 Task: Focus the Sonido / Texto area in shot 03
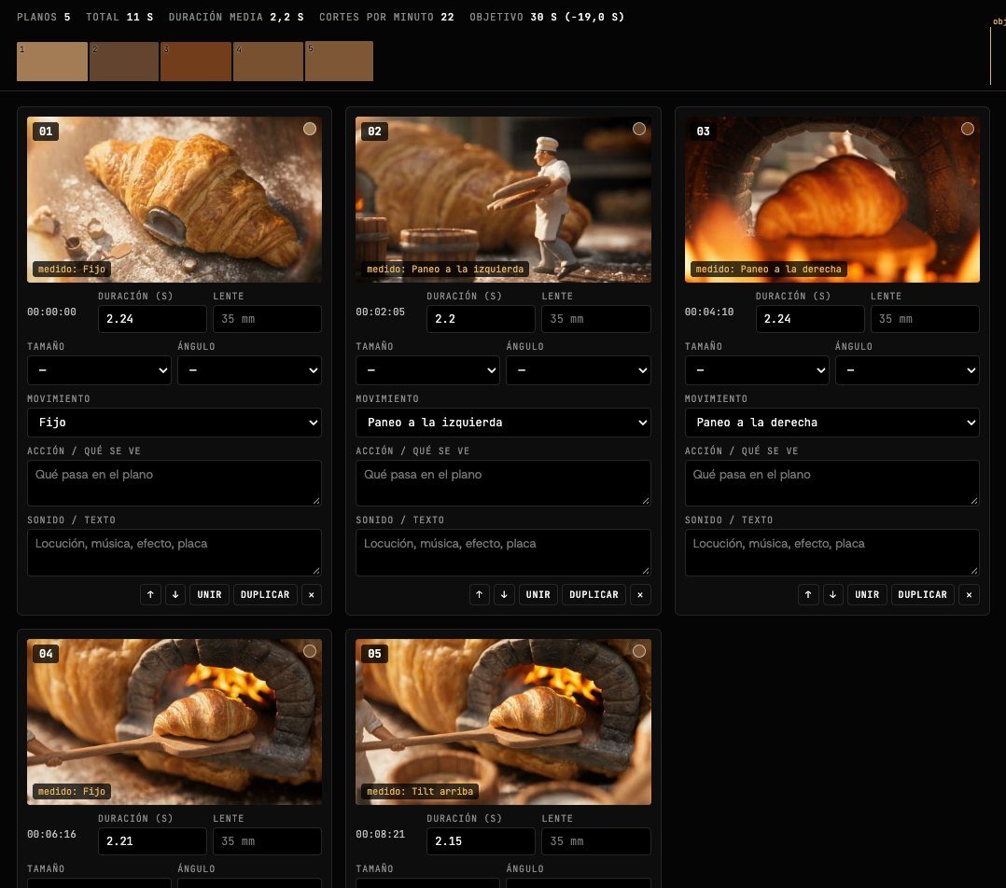[832, 552]
